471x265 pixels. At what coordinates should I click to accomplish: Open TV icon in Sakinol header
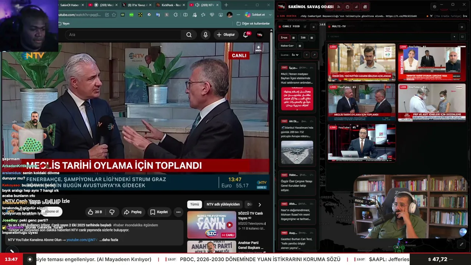click(347, 7)
